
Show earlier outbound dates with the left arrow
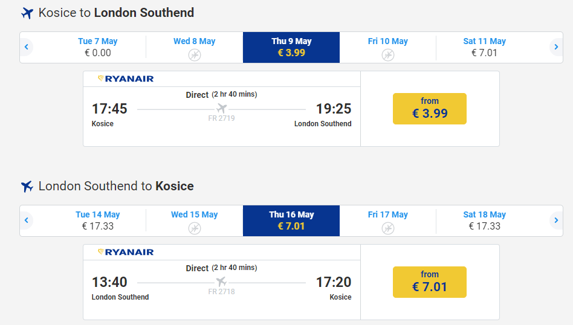pyautogui.click(x=27, y=47)
